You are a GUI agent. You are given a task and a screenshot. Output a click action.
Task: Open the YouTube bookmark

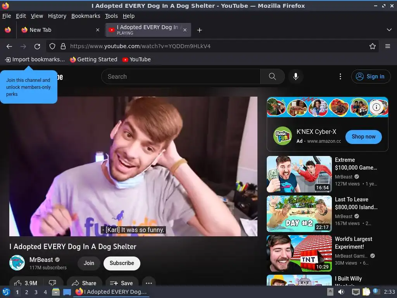tap(136, 59)
